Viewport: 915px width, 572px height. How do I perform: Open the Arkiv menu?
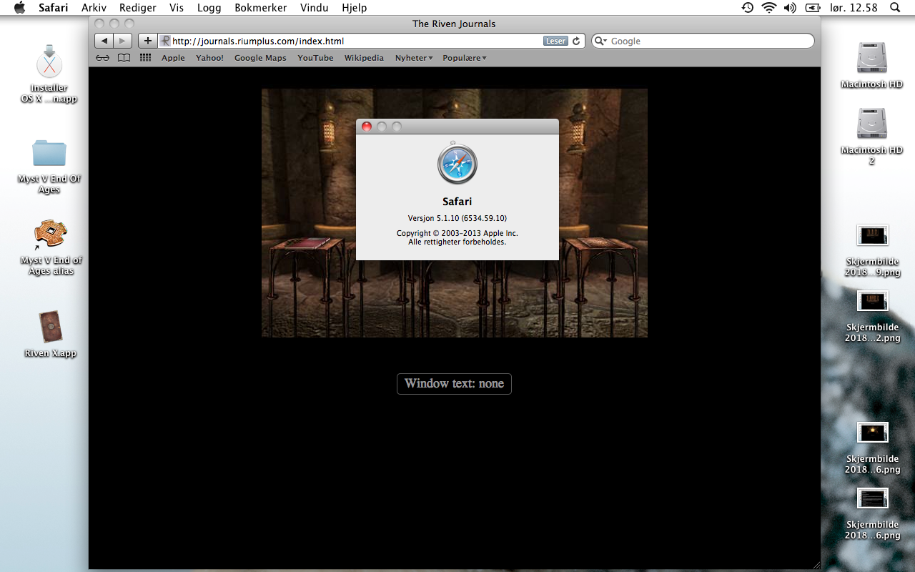(x=94, y=8)
